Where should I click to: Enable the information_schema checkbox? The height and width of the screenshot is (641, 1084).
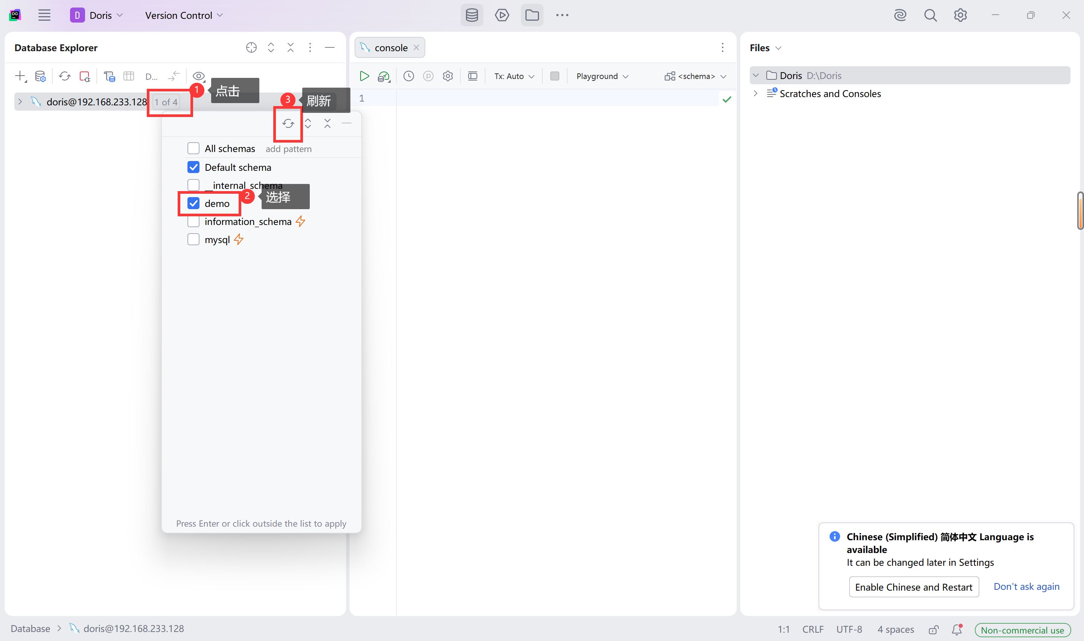pyautogui.click(x=193, y=222)
